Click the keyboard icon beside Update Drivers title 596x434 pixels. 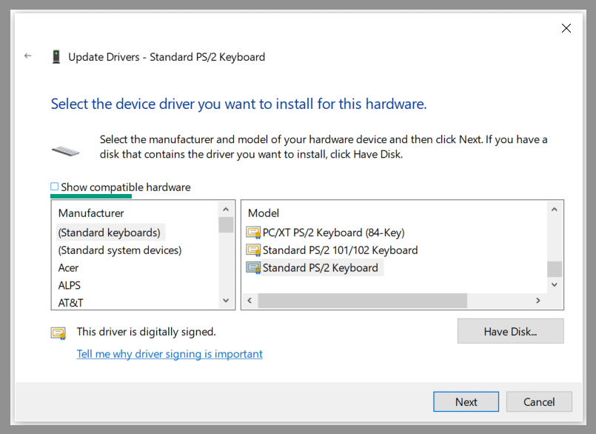(56, 56)
